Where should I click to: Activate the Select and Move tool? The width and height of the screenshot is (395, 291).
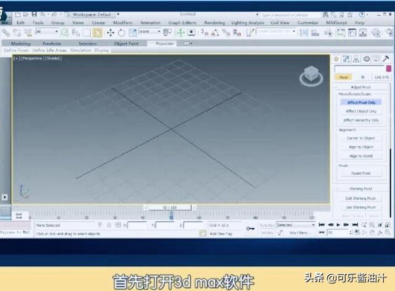coord(110,33)
